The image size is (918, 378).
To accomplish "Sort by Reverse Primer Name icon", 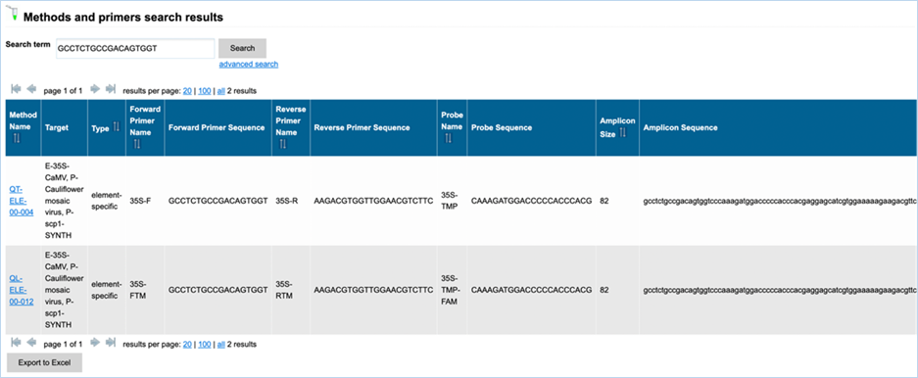I will (283, 144).
